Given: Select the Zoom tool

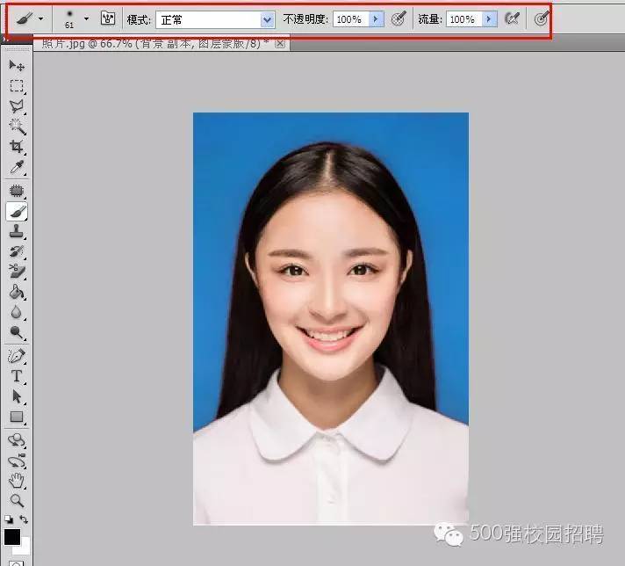Looking at the screenshot, I should pos(17,500).
